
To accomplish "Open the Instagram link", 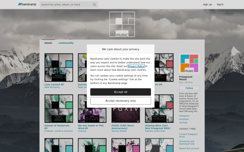I will point(184,116).
